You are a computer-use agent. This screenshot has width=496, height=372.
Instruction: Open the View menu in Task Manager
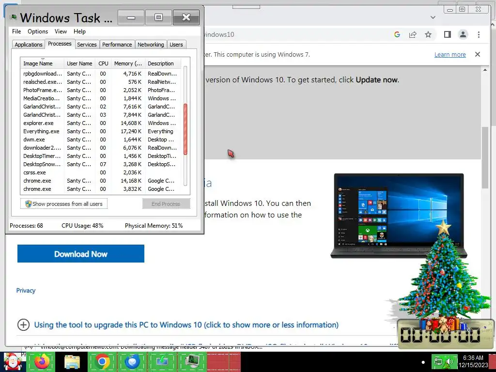click(x=61, y=31)
